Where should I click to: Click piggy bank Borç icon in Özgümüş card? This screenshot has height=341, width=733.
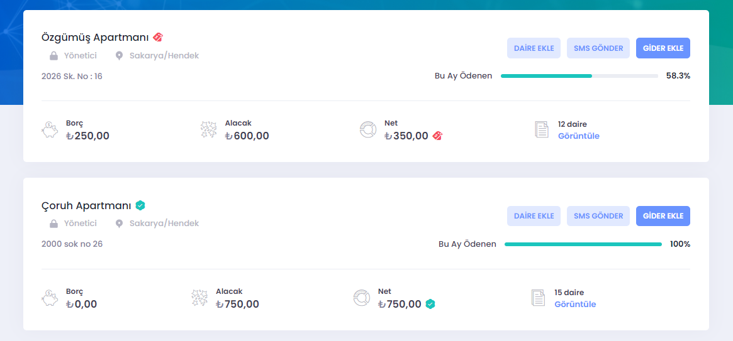tap(49, 130)
